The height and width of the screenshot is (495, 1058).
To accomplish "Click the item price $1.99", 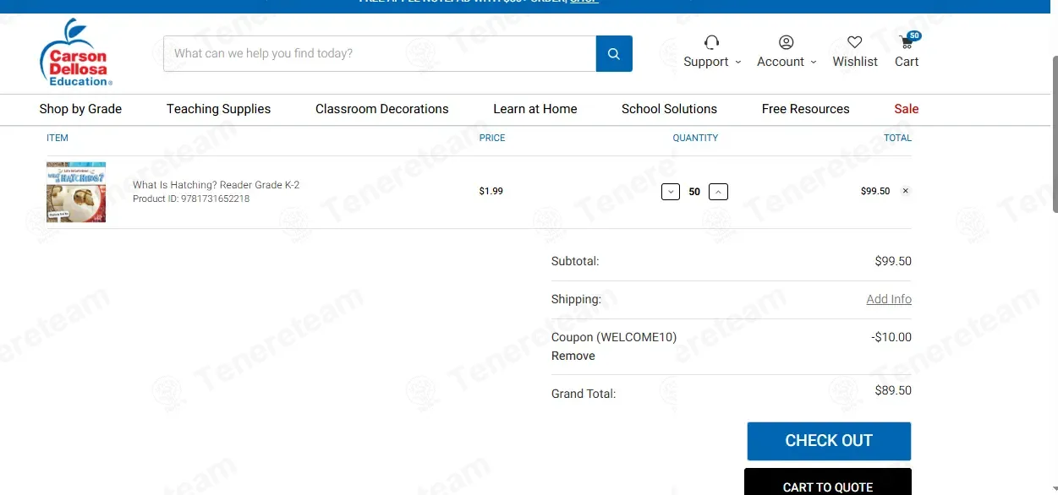I will click(x=491, y=191).
